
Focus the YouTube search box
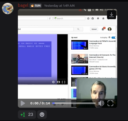[x=46, y=29]
